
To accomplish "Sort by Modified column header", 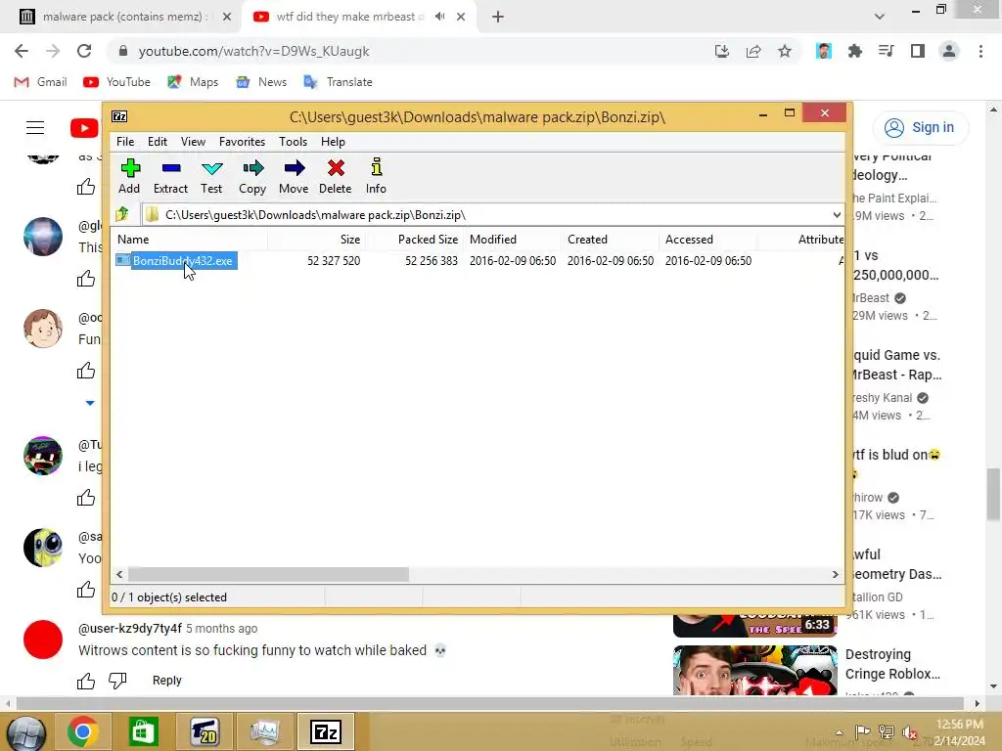I will 513,240.
